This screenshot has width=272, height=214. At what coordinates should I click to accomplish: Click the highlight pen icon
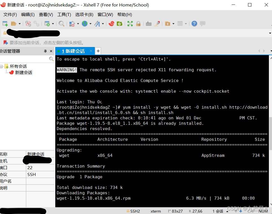point(157,24)
